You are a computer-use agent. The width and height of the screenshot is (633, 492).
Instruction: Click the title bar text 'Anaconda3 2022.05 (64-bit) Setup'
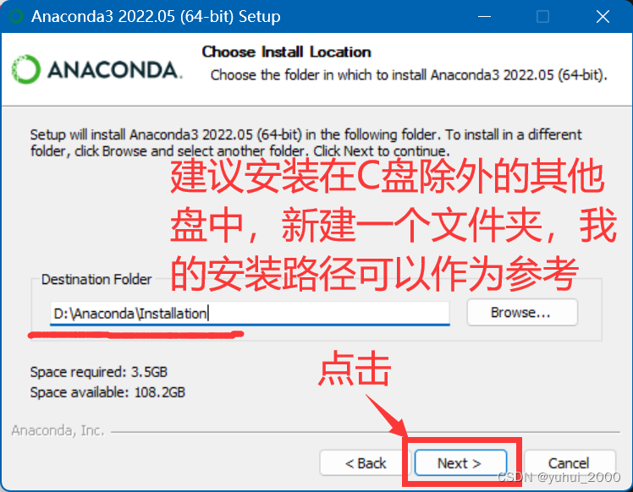coord(156,17)
